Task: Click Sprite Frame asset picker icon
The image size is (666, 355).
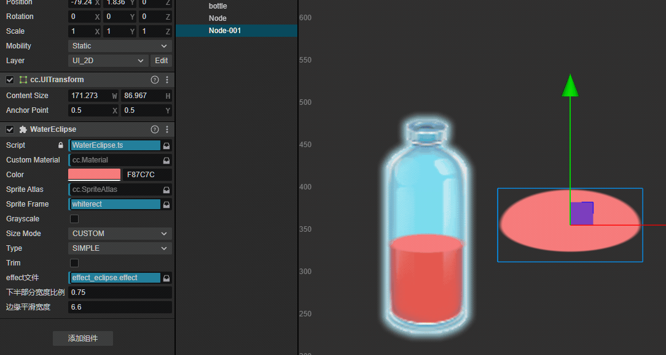Action: coord(166,204)
